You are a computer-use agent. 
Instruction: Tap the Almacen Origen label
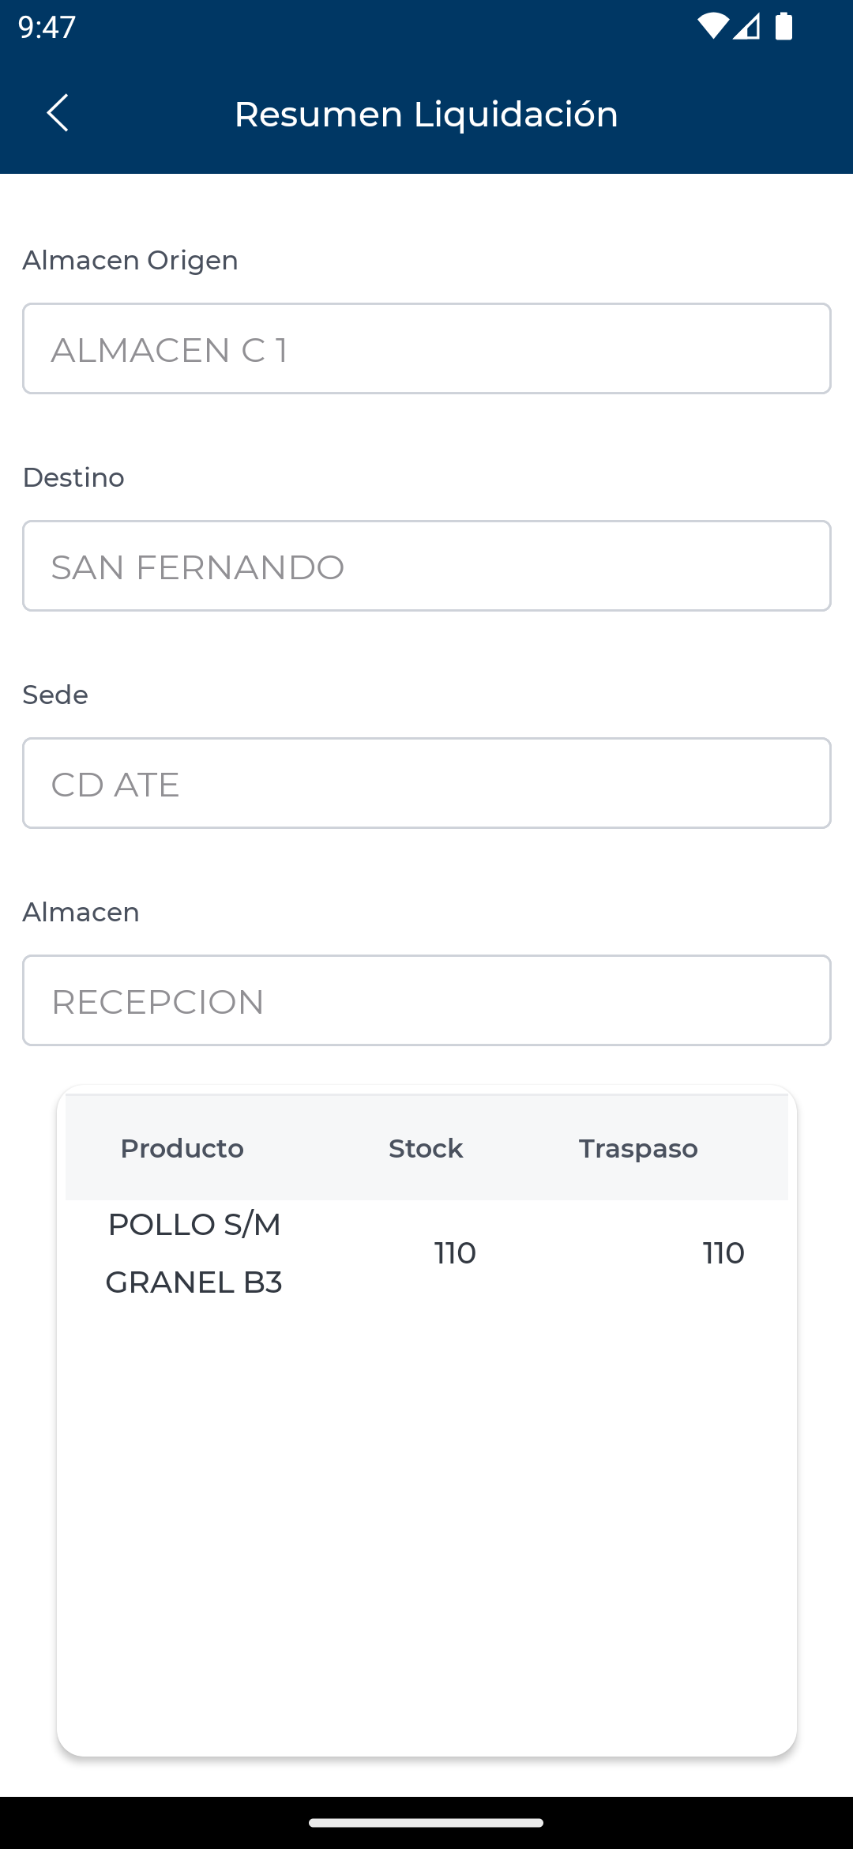130,260
